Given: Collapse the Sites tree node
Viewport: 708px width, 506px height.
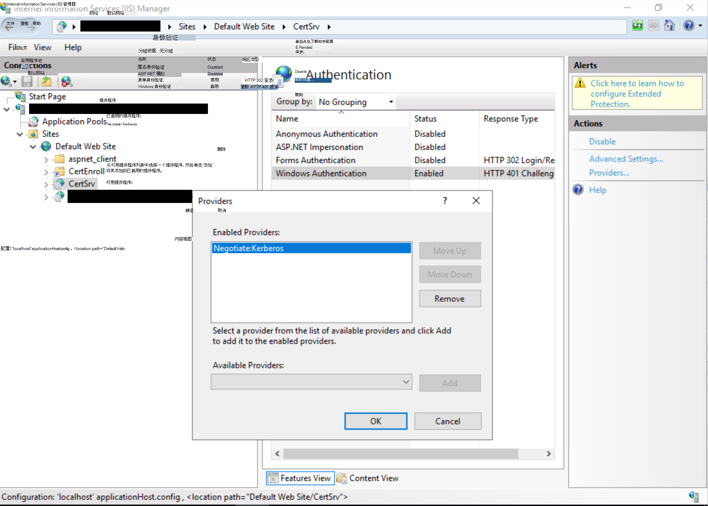Looking at the screenshot, I should click(20, 134).
